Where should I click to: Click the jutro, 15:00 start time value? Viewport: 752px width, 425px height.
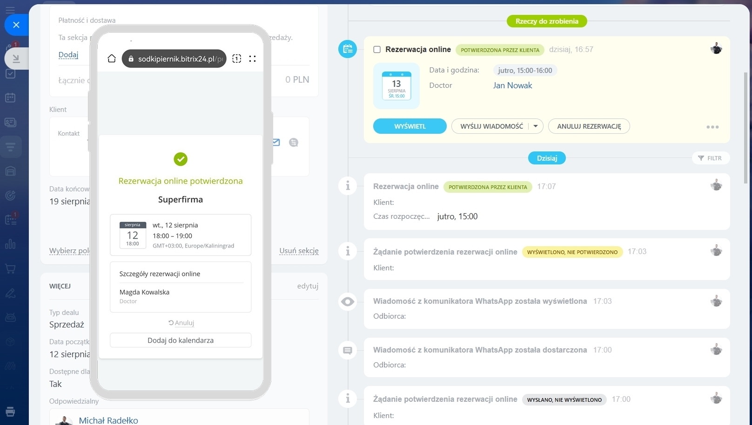457,216
